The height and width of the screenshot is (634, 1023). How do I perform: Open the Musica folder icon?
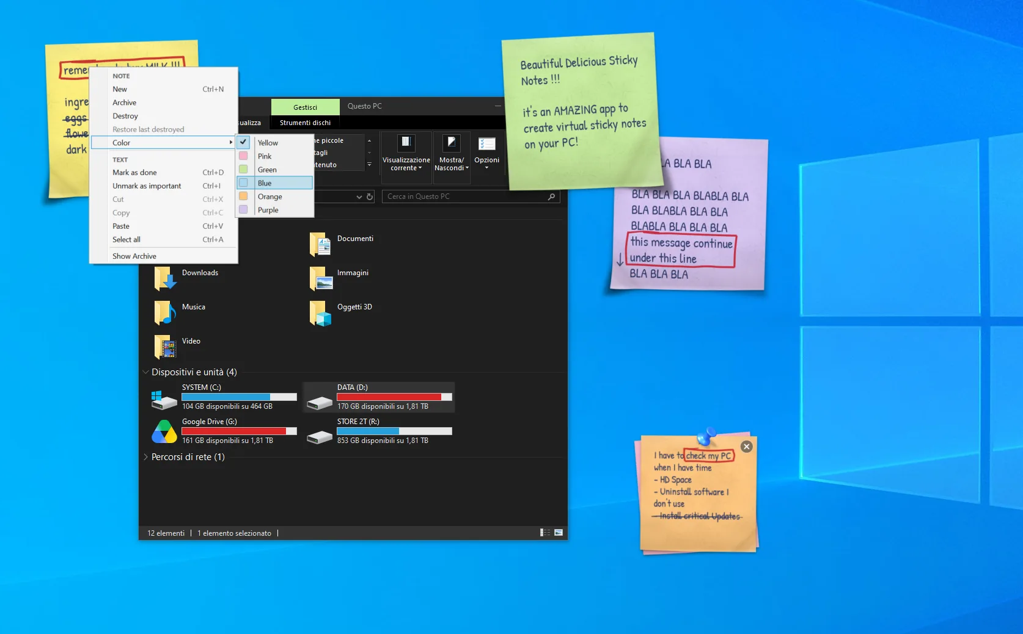(165, 312)
